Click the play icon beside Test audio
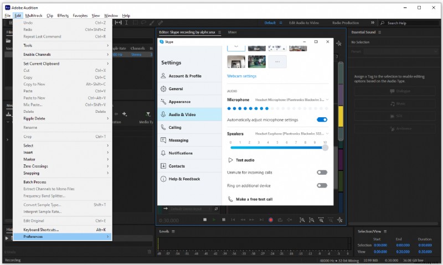The height and width of the screenshot is (265, 443). [230, 160]
